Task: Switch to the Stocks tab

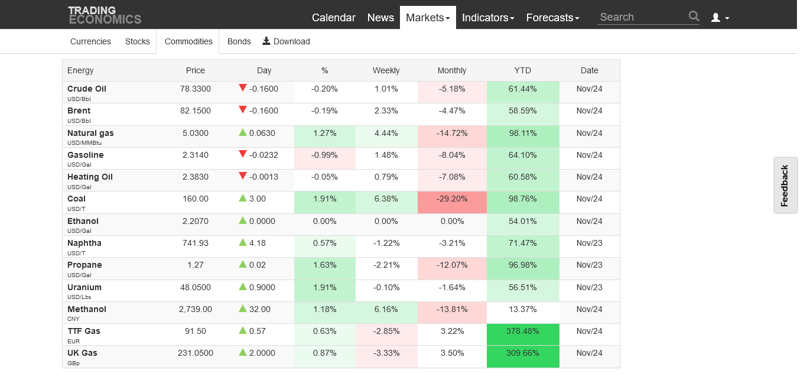Action: tap(138, 41)
